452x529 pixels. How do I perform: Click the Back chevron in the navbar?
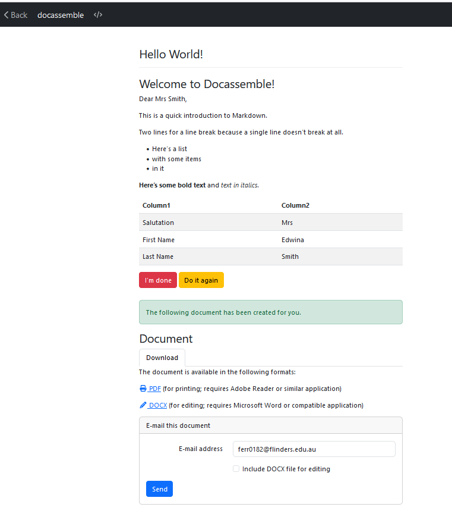pyautogui.click(x=15, y=14)
